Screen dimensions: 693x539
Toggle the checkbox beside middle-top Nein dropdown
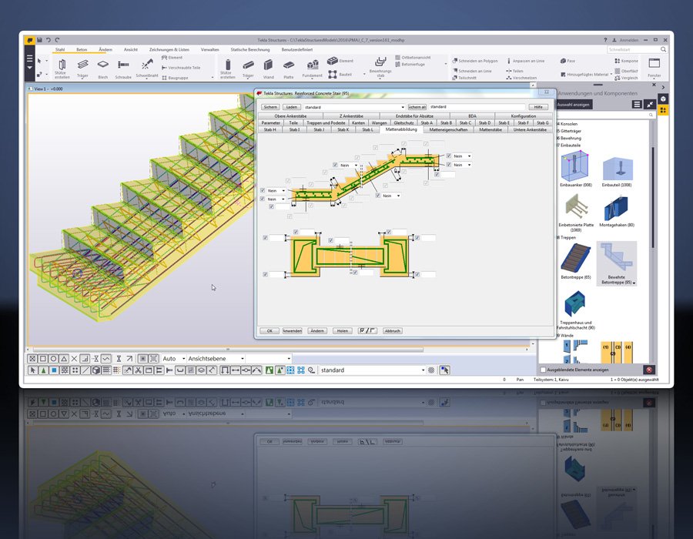point(335,166)
